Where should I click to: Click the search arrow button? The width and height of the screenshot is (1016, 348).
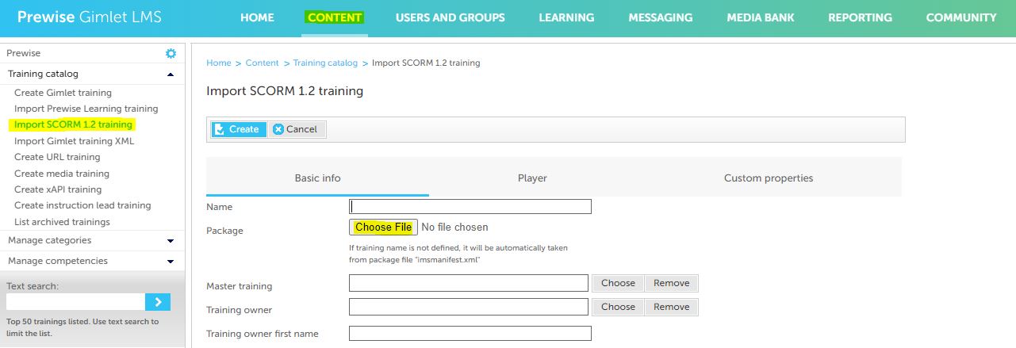tap(158, 301)
